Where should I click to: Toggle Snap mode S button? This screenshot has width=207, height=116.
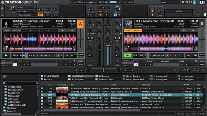115,15
